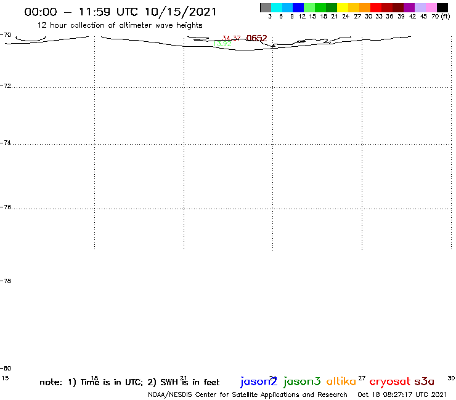Click the latitude label '-70'
This screenshot has height=400, width=456.
click(x=6, y=35)
